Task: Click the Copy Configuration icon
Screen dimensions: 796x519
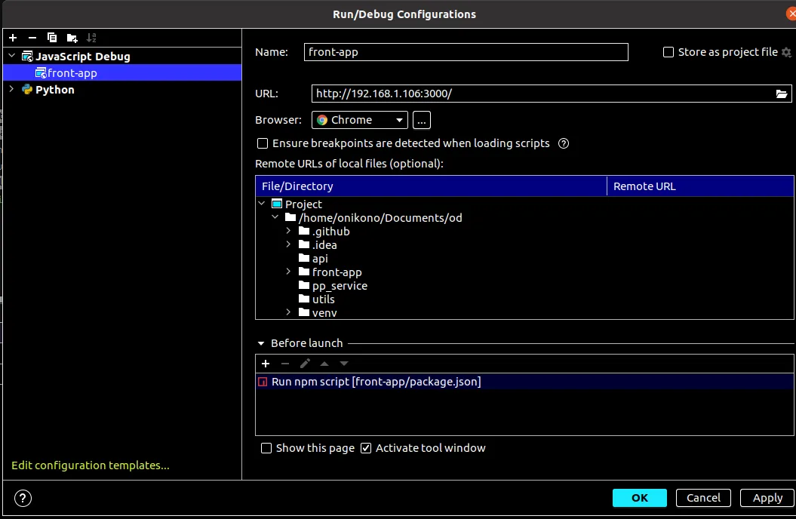Action: point(52,38)
